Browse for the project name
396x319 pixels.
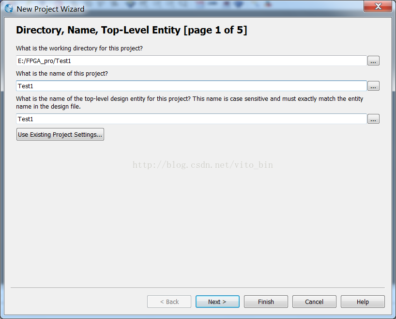click(x=373, y=86)
